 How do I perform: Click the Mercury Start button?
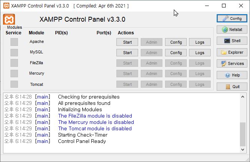127,74
